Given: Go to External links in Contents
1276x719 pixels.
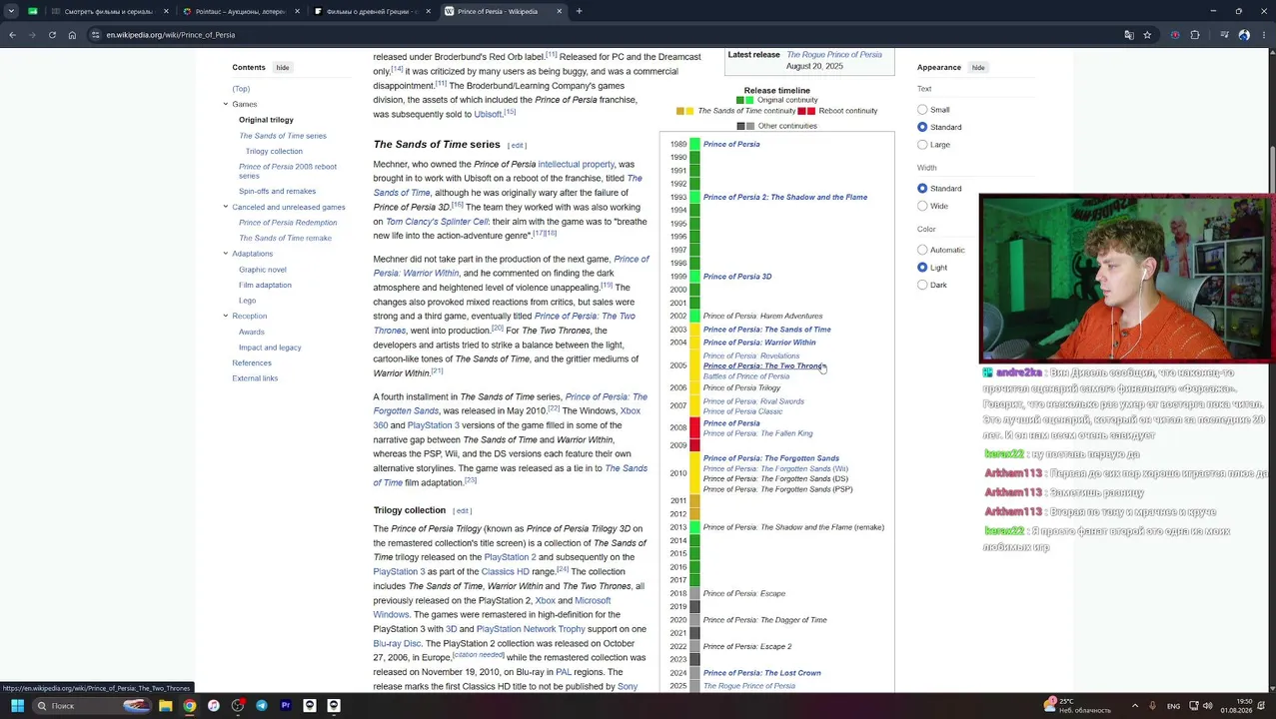Looking at the screenshot, I should (x=255, y=378).
